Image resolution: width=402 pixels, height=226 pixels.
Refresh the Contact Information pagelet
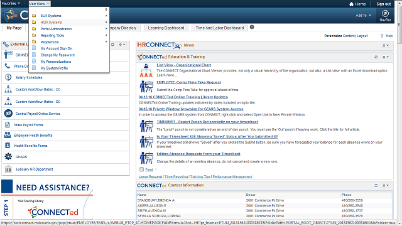point(376,185)
